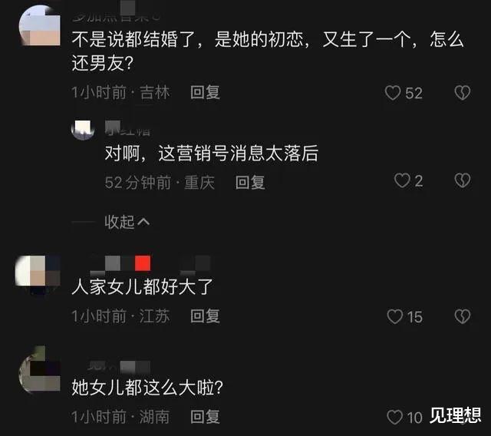Dislike the Chongqing reply using broken heart
The image size is (491, 436).
point(462,180)
